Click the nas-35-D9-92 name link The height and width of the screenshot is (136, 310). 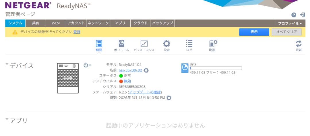(x=130, y=70)
